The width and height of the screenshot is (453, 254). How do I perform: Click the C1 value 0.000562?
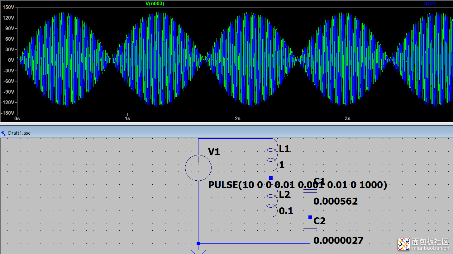[x=336, y=201]
